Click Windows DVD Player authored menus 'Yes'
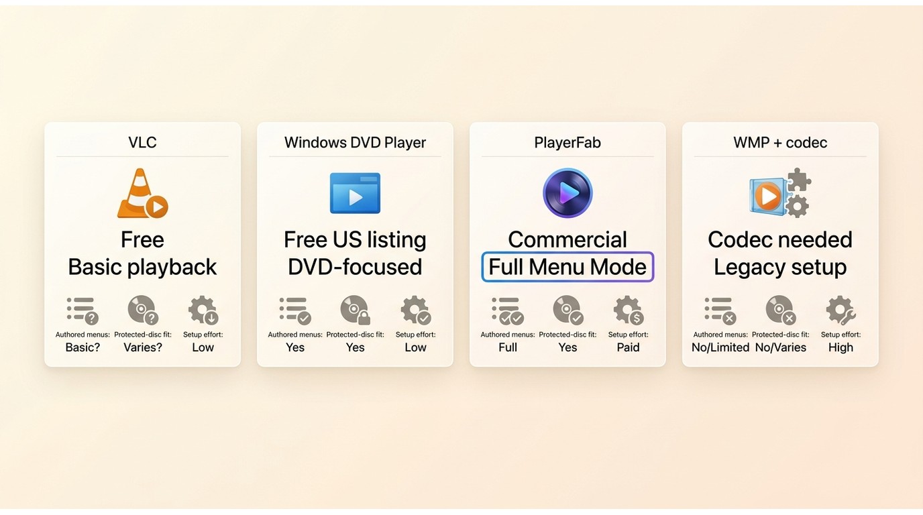Screen dimensions: 923x515 [x=295, y=347]
